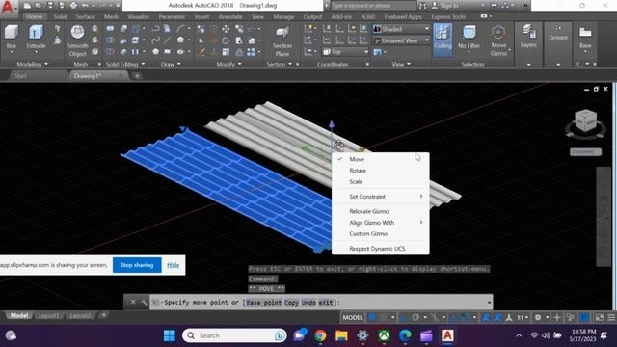The width and height of the screenshot is (617, 347).
Task: Open the Solid ribbon tab
Action: (x=60, y=17)
